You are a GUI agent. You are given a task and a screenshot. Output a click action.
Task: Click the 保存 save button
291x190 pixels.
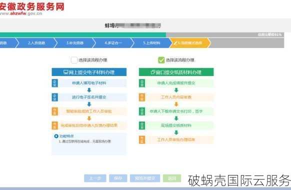[x=118, y=178]
